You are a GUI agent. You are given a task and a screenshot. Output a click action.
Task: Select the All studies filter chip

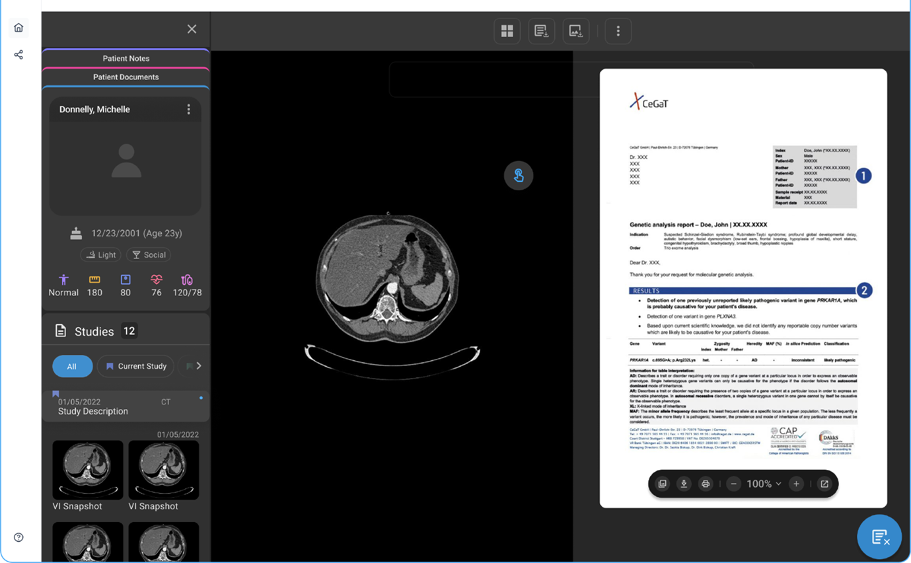(x=72, y=366)
